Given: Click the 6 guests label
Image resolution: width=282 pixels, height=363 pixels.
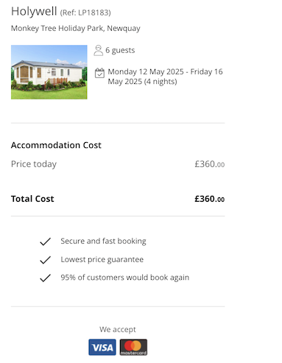Looking at the screenshot, I should pos(120,50).
